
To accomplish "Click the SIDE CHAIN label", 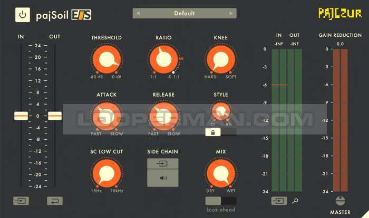I will point(162,152).
